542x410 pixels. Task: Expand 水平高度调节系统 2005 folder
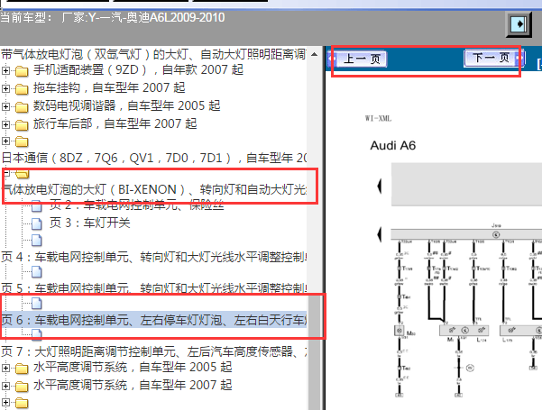5,368
